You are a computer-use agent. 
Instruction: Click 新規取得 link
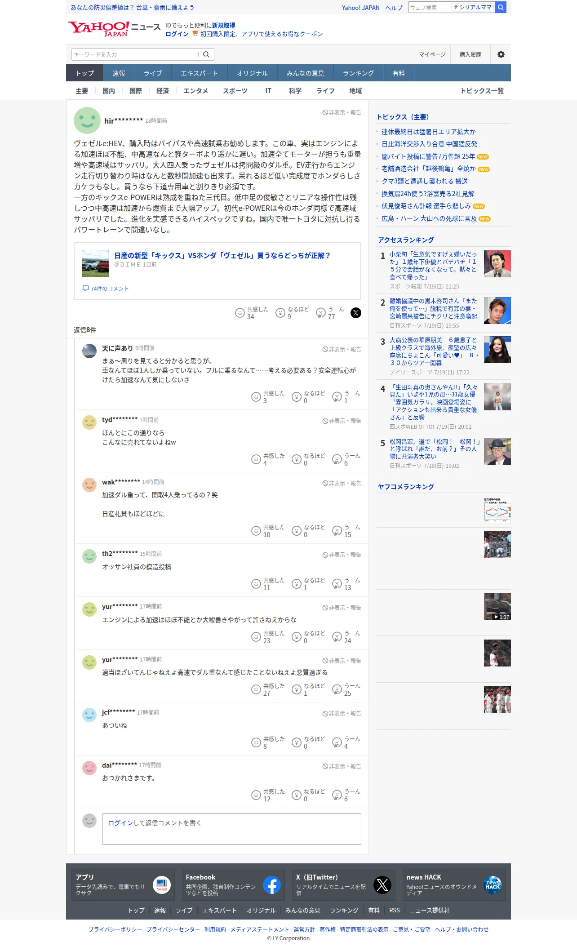pos(223,26)
